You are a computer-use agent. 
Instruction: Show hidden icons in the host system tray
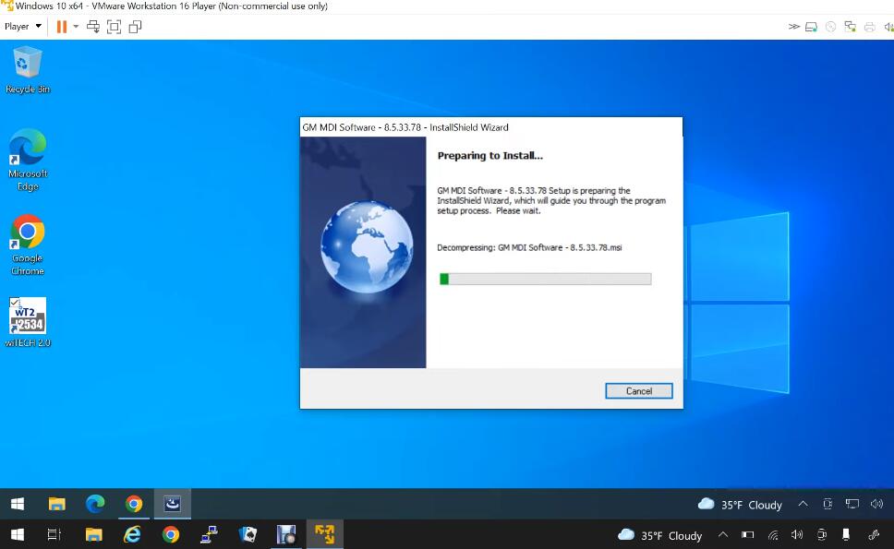(x=723, y=535)
